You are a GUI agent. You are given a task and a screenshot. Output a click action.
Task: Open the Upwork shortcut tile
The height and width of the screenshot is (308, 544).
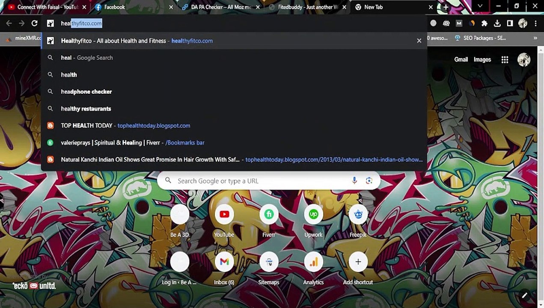pos(313,221)
